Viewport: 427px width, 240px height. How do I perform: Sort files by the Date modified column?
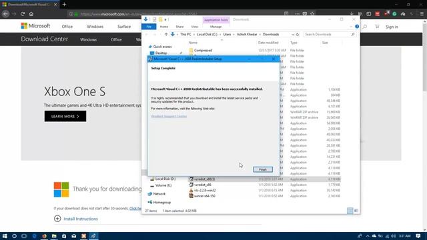268,43
